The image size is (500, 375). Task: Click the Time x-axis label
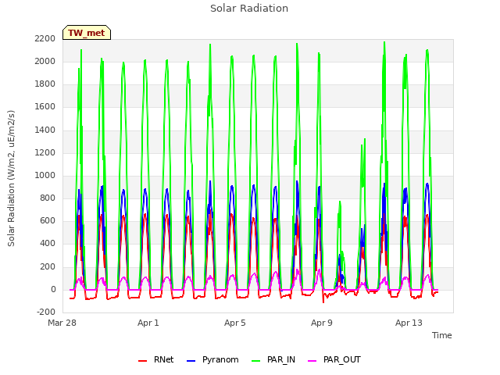(x=441, y=335)
